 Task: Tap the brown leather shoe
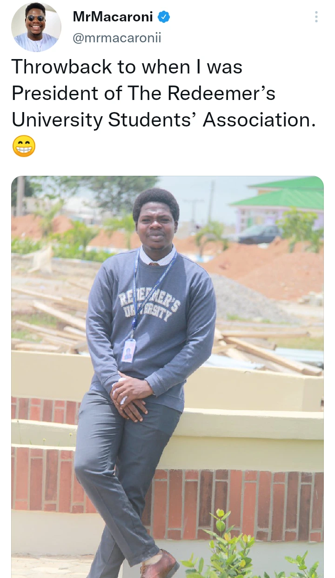pyautogui.click(x=160, y=565)
